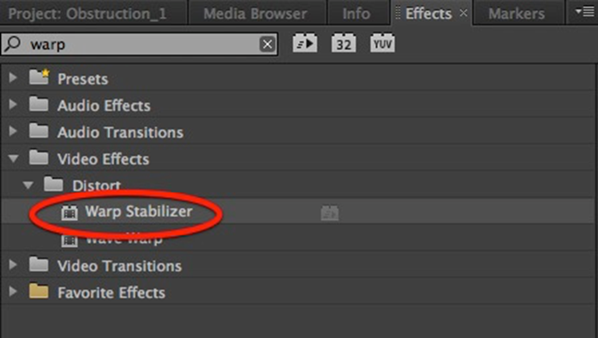Close the Effects panel tab

[x=463, y=13]
